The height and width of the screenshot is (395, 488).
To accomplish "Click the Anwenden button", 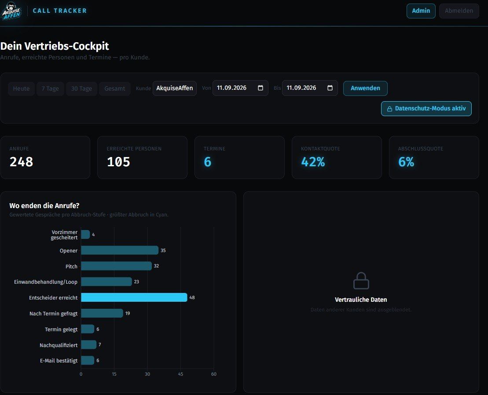I will click(x=365, y=88).
